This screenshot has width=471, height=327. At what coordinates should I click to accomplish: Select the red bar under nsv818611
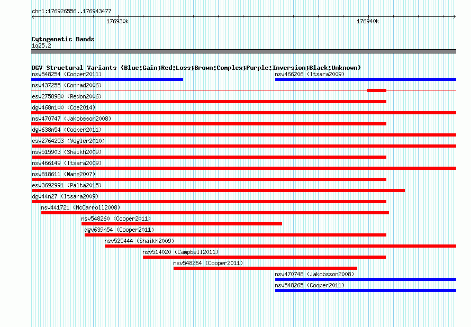[209, 179]
